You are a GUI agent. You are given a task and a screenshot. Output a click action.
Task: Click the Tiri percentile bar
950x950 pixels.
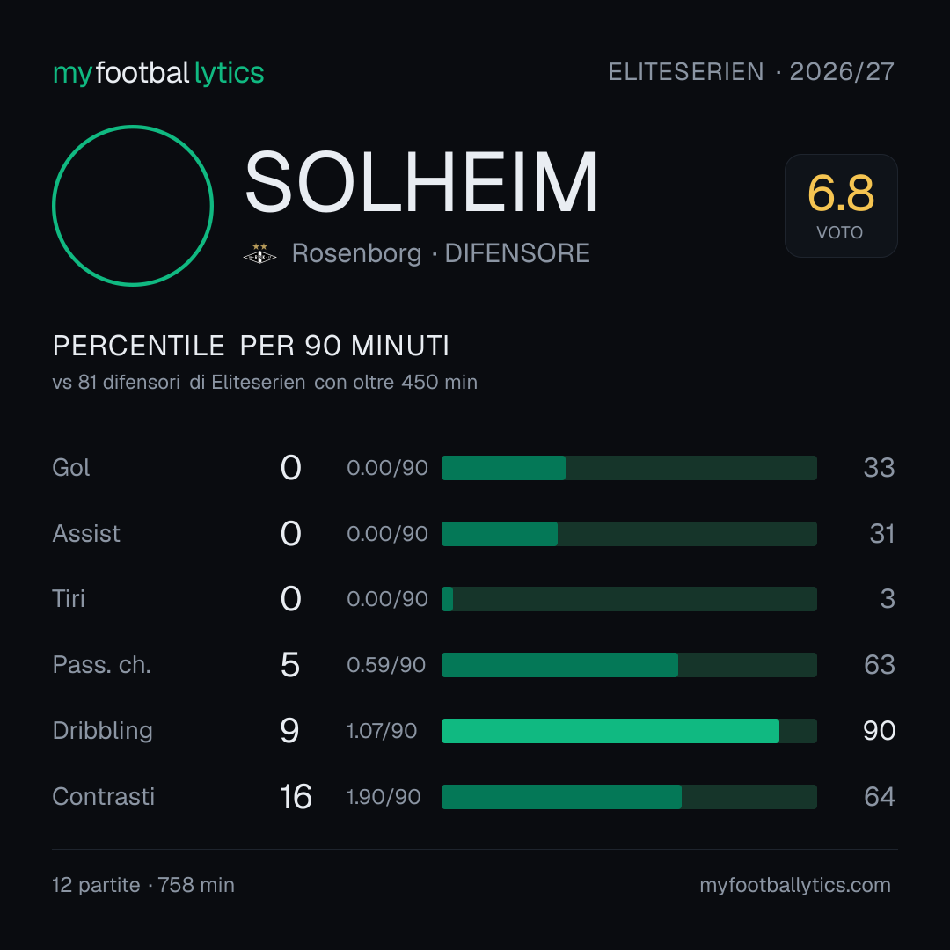629,599
